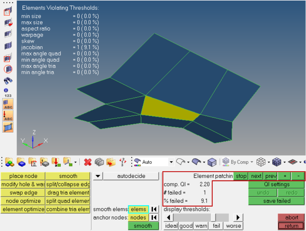Choose the swap edge tool

[x=23, y=193]
